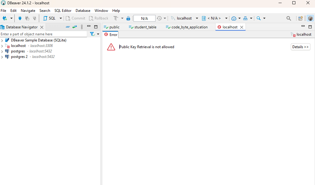Close the localhost editor tab
This screenshot has height=185, width=315.
(x=242, y=27)
